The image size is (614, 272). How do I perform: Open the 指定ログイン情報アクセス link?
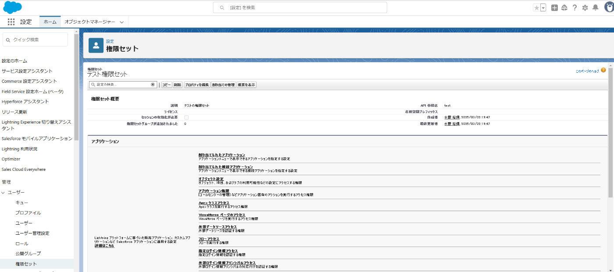[218, 251]
